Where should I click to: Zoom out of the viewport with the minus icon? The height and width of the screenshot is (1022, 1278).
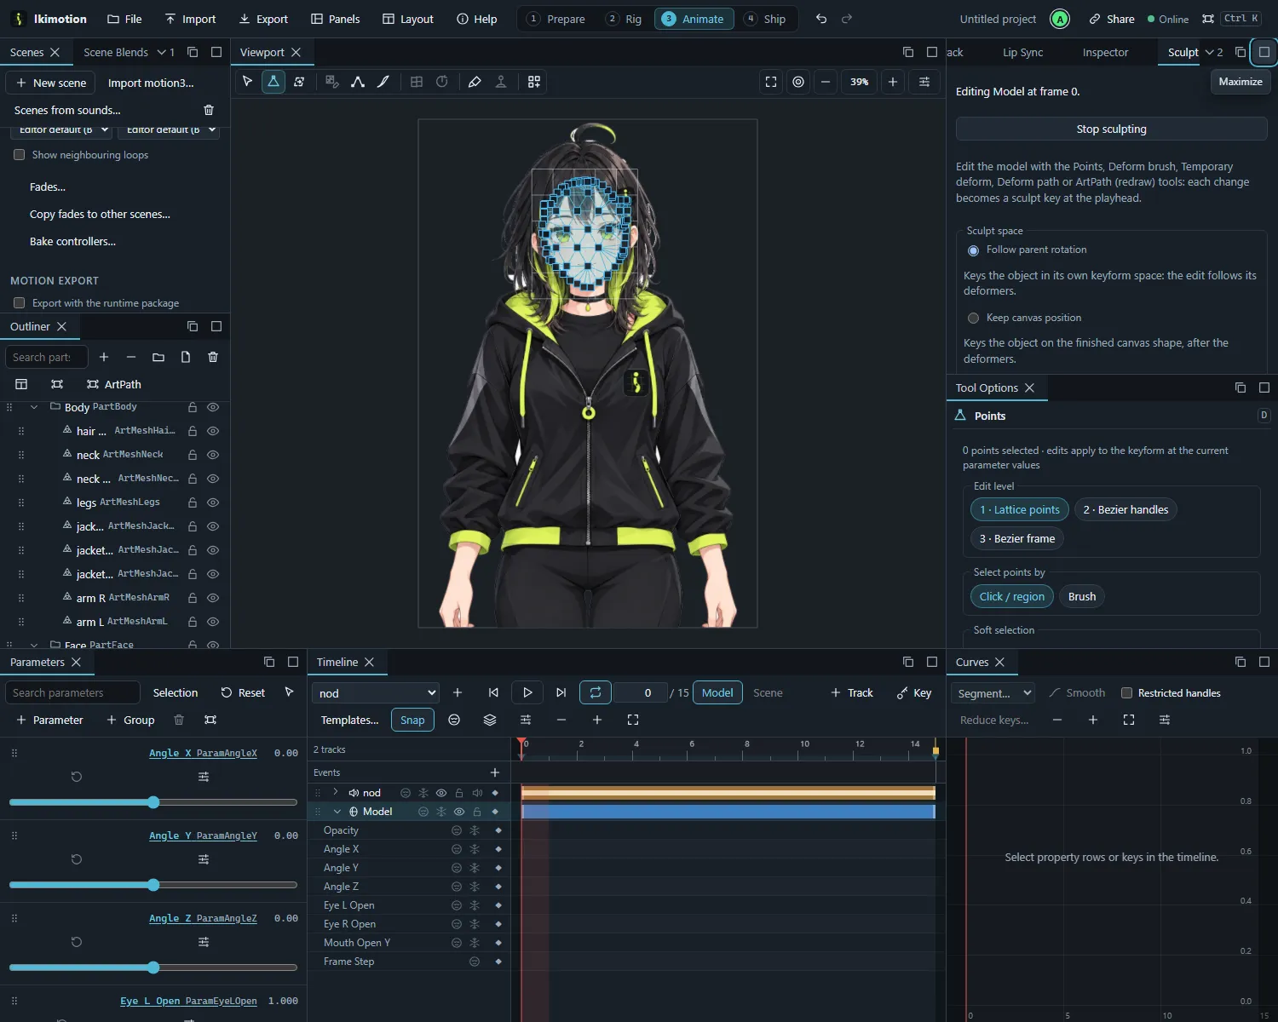826,82
